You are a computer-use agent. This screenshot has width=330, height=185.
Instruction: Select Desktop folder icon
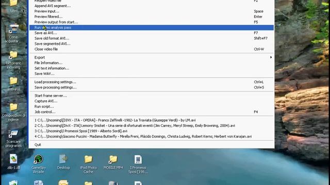click(x=63, y=162)
